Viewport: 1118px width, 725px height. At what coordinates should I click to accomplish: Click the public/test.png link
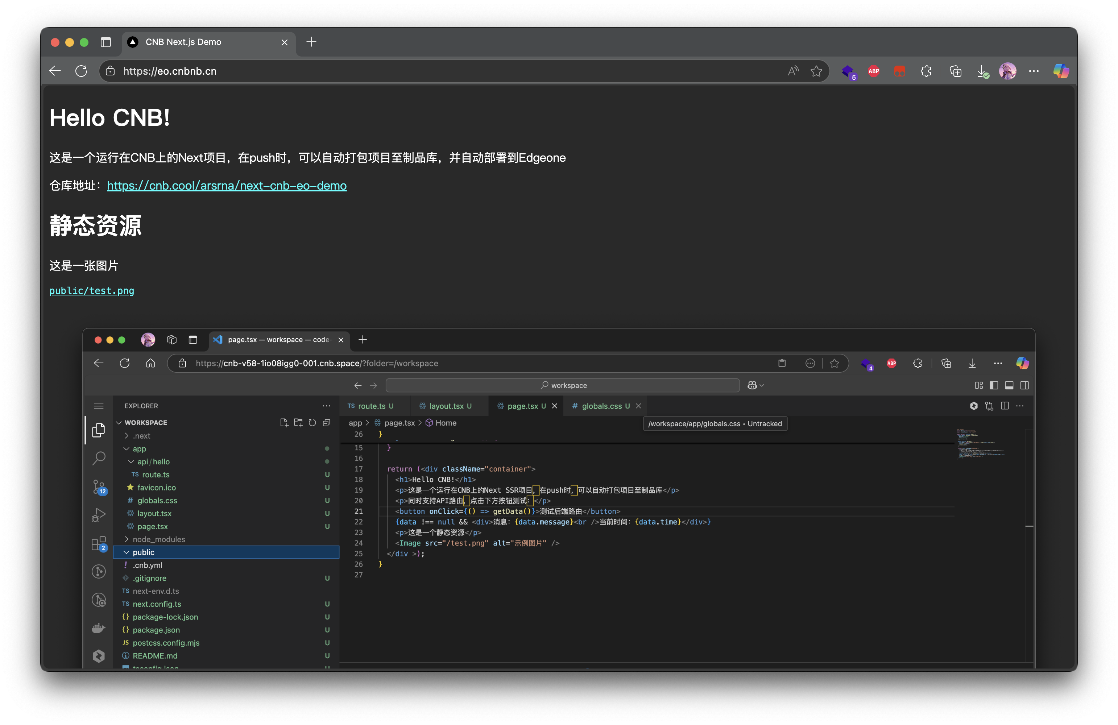(x=92, y=291)
